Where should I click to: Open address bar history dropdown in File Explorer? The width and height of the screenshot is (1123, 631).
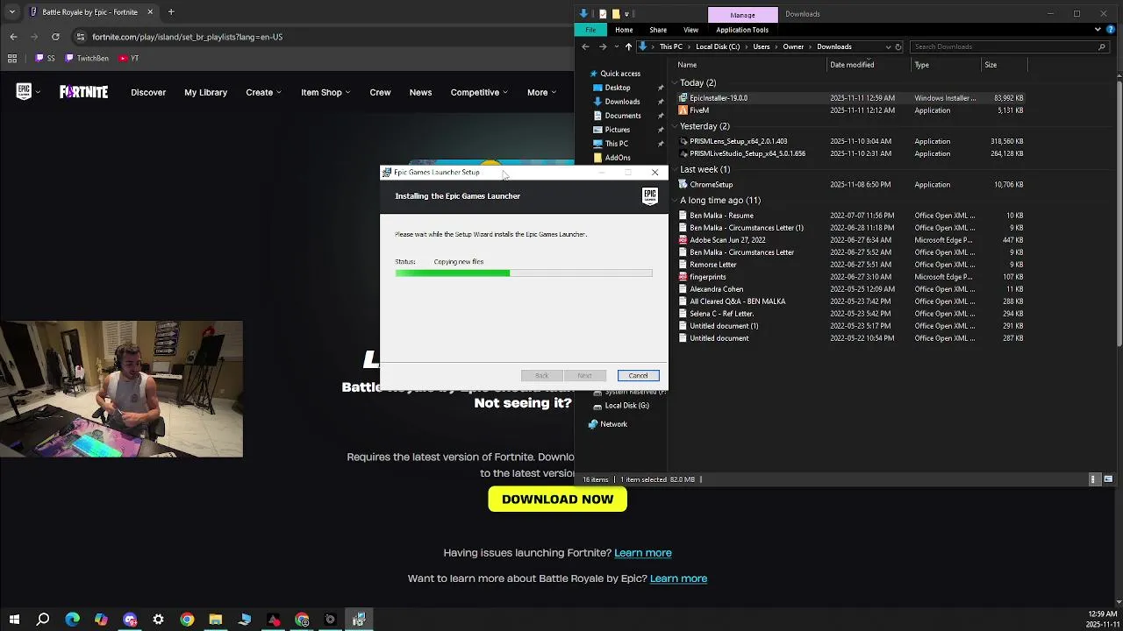pos(888,46)
